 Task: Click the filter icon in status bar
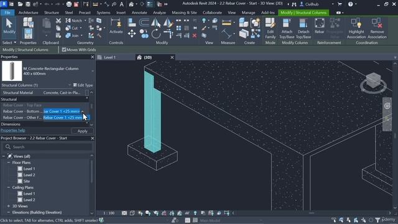tap(377, 220)
